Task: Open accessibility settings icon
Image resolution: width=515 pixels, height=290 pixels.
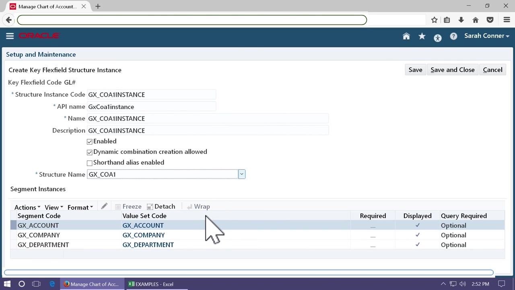Action: tap(438, 38)
